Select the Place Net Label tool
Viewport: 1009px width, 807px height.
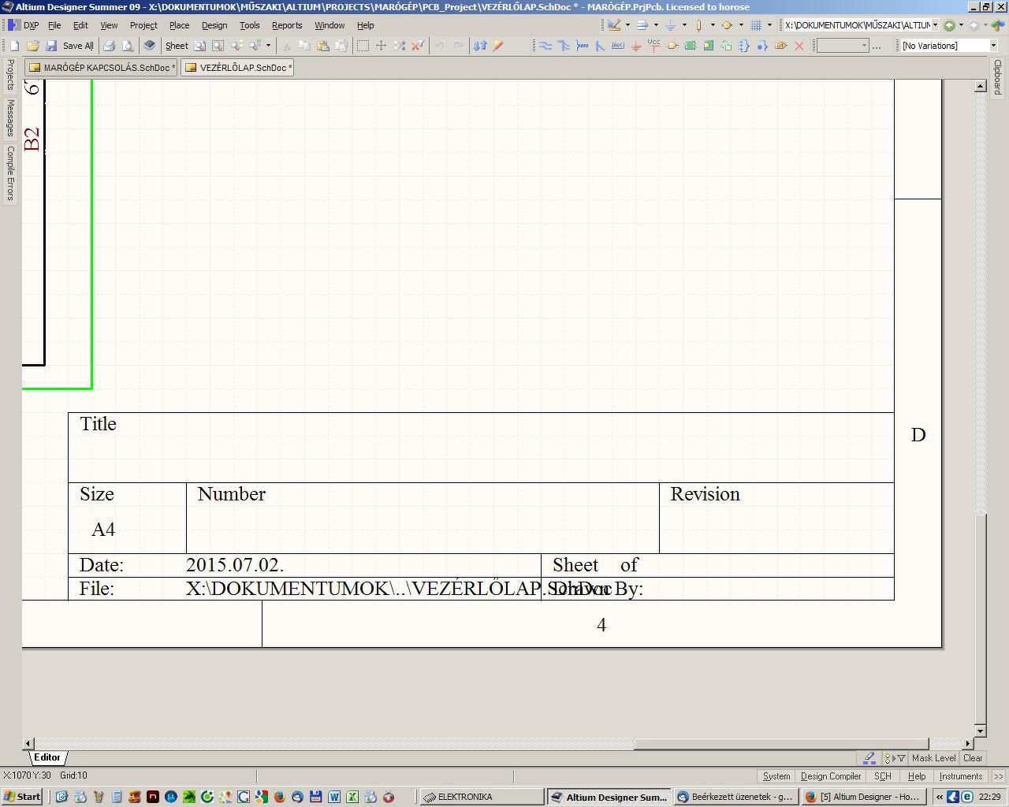point(618,46)
